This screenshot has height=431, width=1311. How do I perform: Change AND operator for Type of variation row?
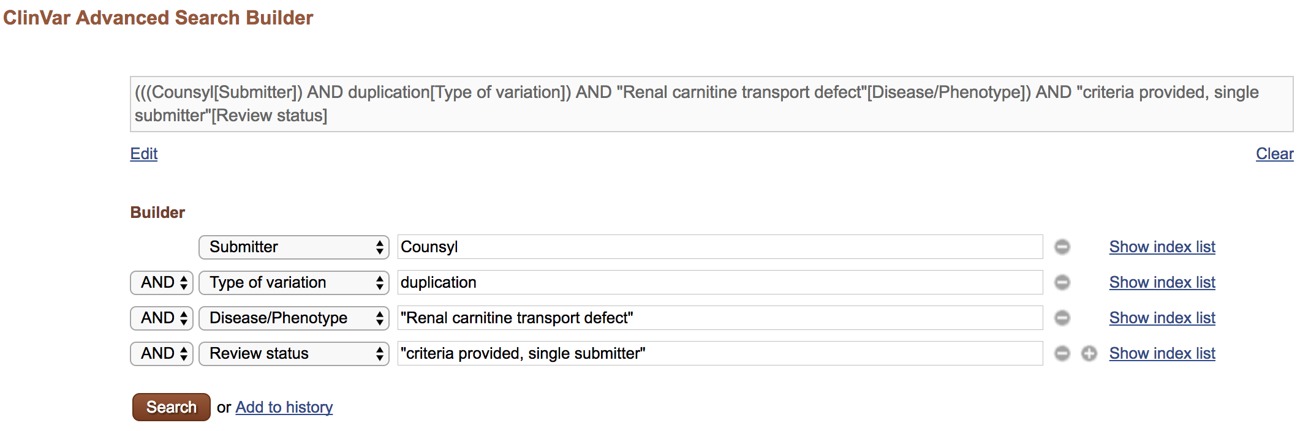click(x=162, y=282)
